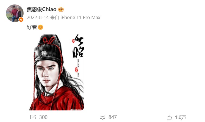Click the iPhone 11 Pro Max source
The image size is (205, 122).
click(x=80, y=17)
